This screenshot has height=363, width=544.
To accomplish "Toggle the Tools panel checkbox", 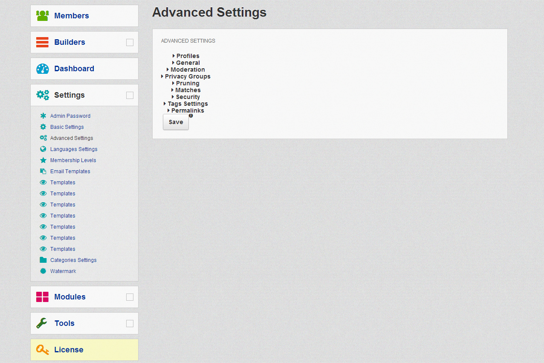I will (130, 323).
